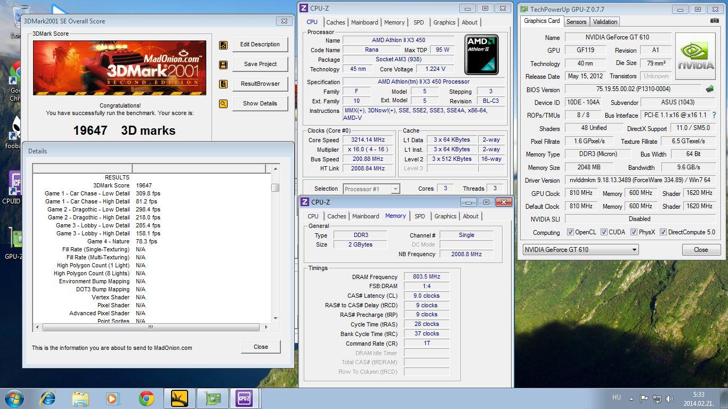Viewport: 728px width, 409px height.
Task: Toggle the PhysX checkbox in GPU-Z
Action: tap(634, 232)
